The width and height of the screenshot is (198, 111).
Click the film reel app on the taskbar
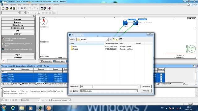pos(49,108)
